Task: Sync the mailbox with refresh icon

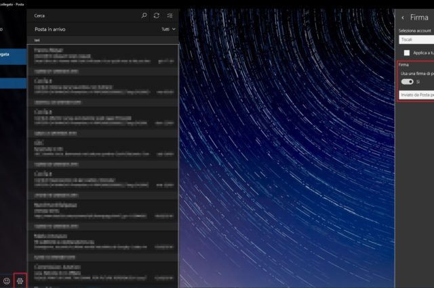Action: 157,16
